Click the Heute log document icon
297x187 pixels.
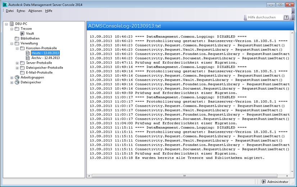coord(28,53)
